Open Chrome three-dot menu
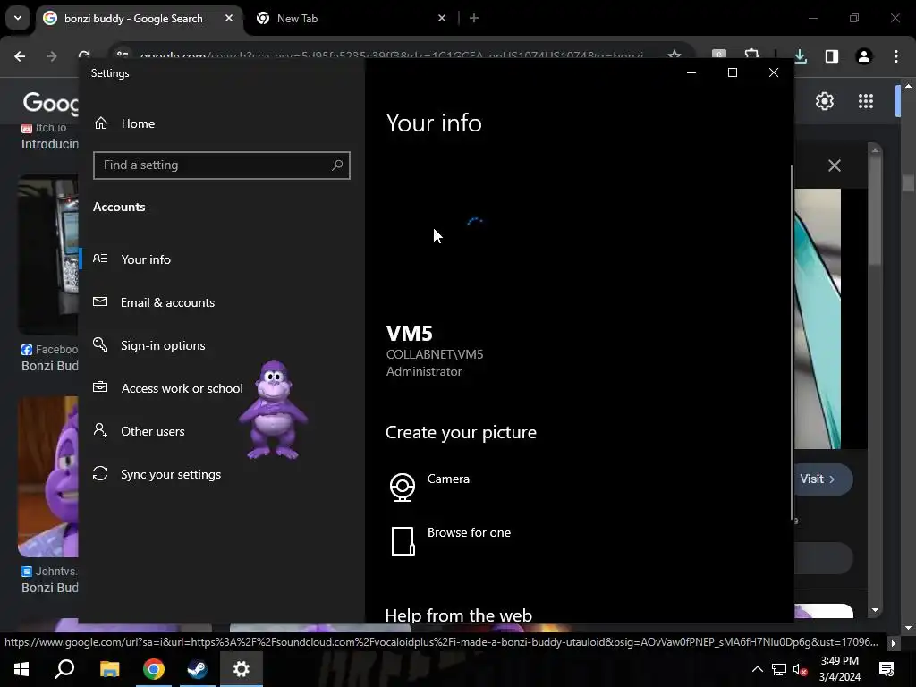Screen dimensions: 916x687 [896, 56]
